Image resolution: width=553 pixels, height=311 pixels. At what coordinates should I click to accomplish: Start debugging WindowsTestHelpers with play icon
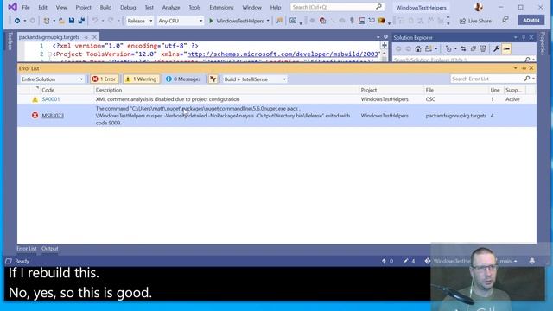tap(211, 21)
